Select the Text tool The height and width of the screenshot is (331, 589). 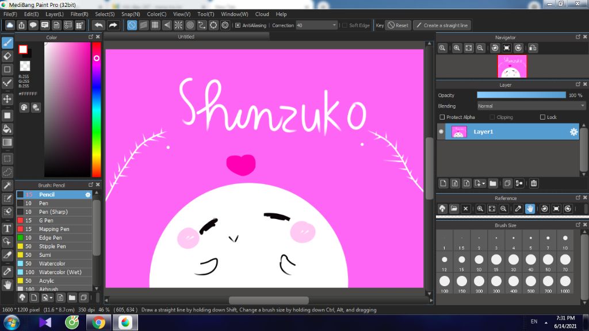coord(7,228)
